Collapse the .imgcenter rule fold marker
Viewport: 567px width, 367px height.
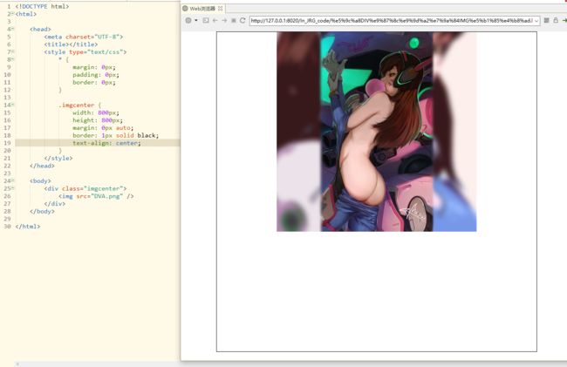12,105
